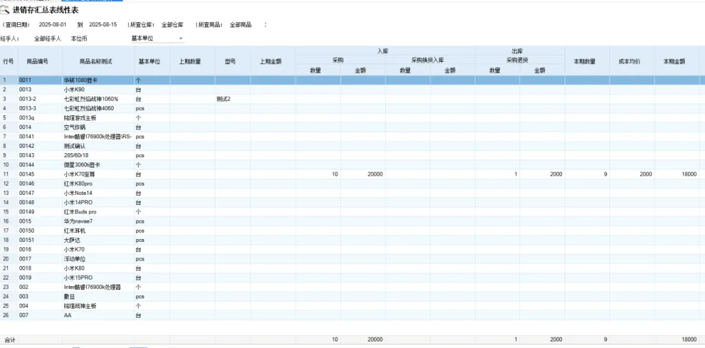Click the 合计 total row label

click(x=10, y=340)
